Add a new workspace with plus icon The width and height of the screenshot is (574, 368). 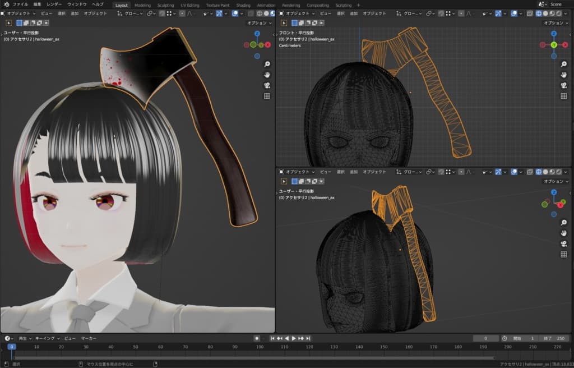[x=359, y=5]
